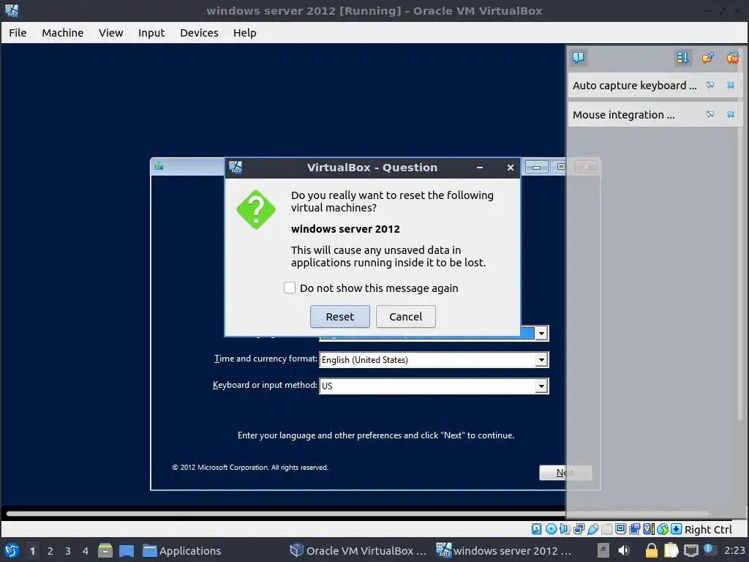Open the volume control in tray
This screenshot has height=562, width=749.
(624, 550)
